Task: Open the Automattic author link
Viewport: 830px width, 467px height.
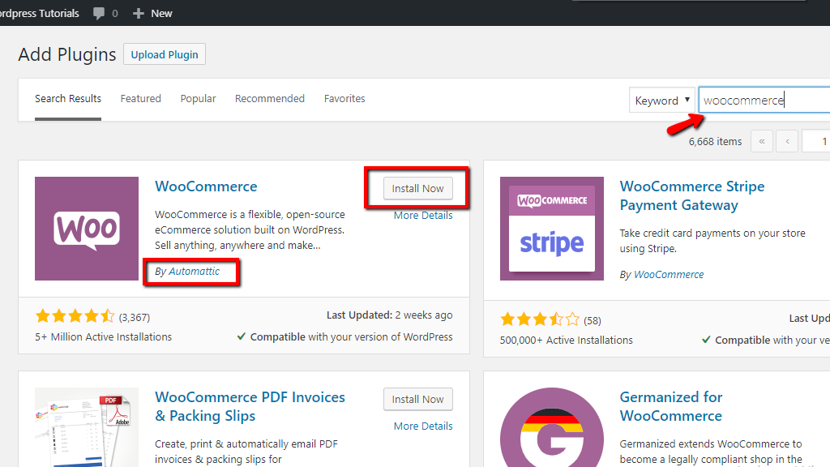Action: coord(194,271)
